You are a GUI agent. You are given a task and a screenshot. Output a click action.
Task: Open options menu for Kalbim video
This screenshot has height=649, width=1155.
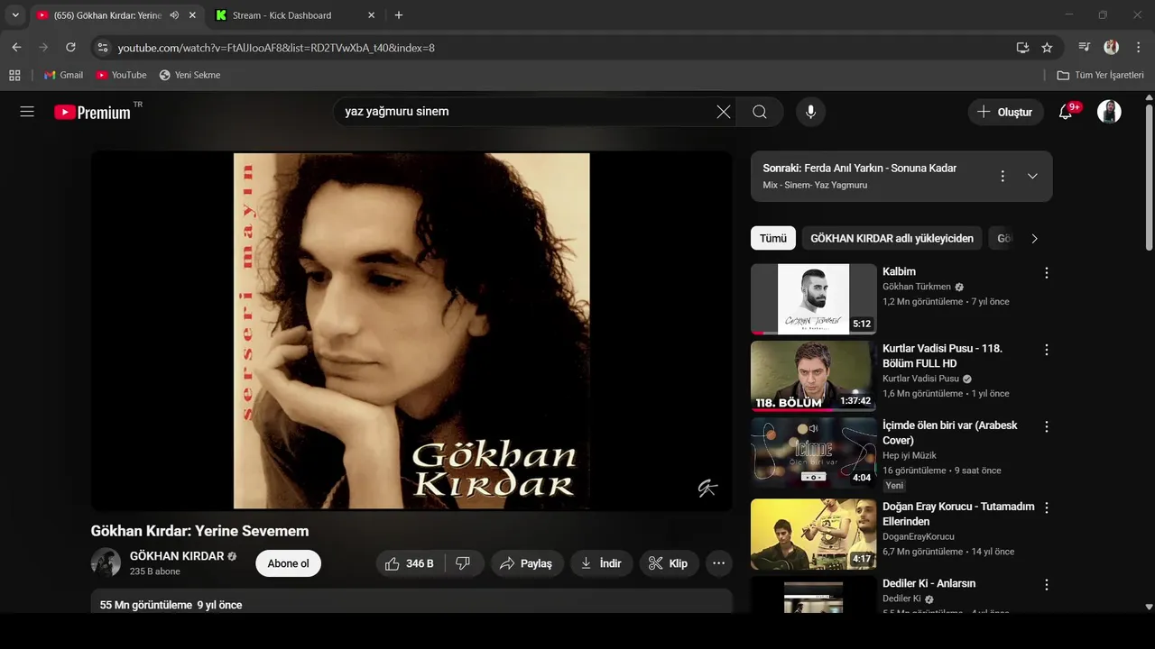(1047, 272)
